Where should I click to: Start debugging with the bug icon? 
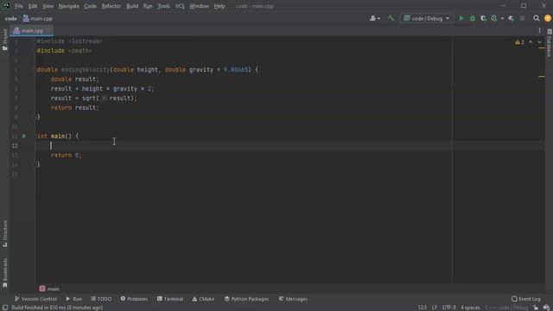473,18
